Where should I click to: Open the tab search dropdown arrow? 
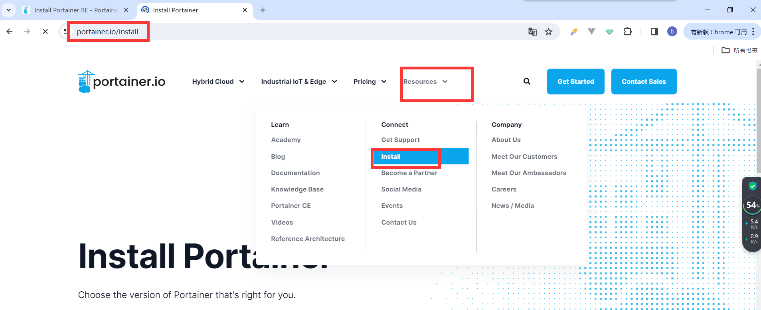click(x=8, y=10)
